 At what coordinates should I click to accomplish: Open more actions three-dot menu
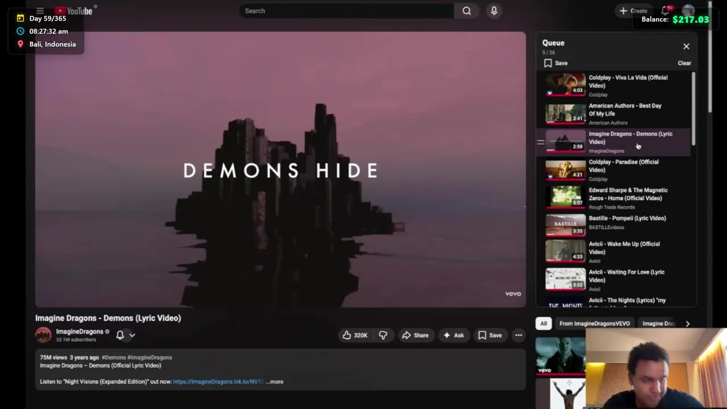[x=519, y=335]
